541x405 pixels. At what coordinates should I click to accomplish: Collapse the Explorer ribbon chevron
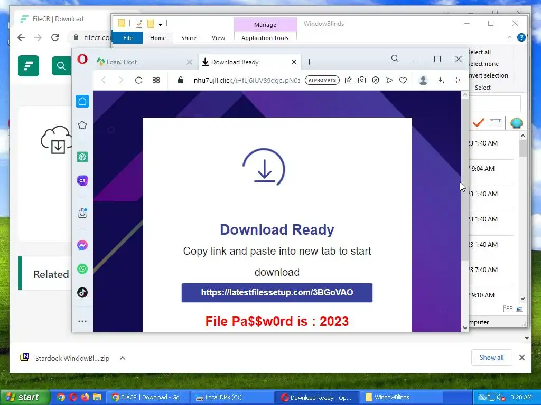[x=510, y=37]
